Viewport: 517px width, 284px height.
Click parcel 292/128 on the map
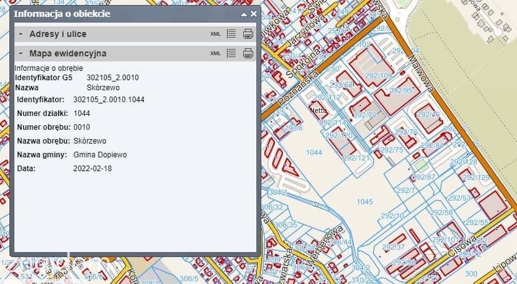pyautogui.click(x=464, y=162)
